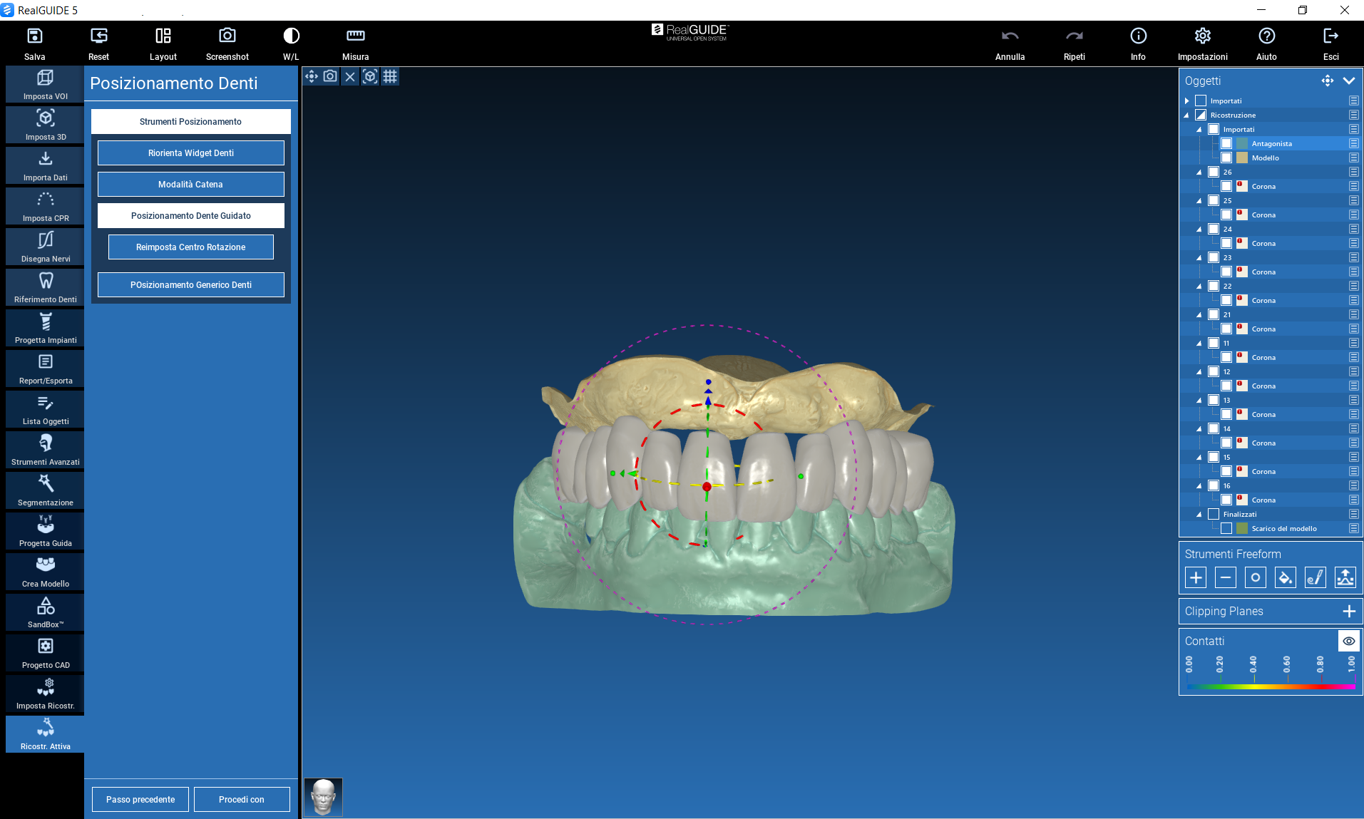
Task: Open Impostazioni settings
Action: coord(1202,43)
